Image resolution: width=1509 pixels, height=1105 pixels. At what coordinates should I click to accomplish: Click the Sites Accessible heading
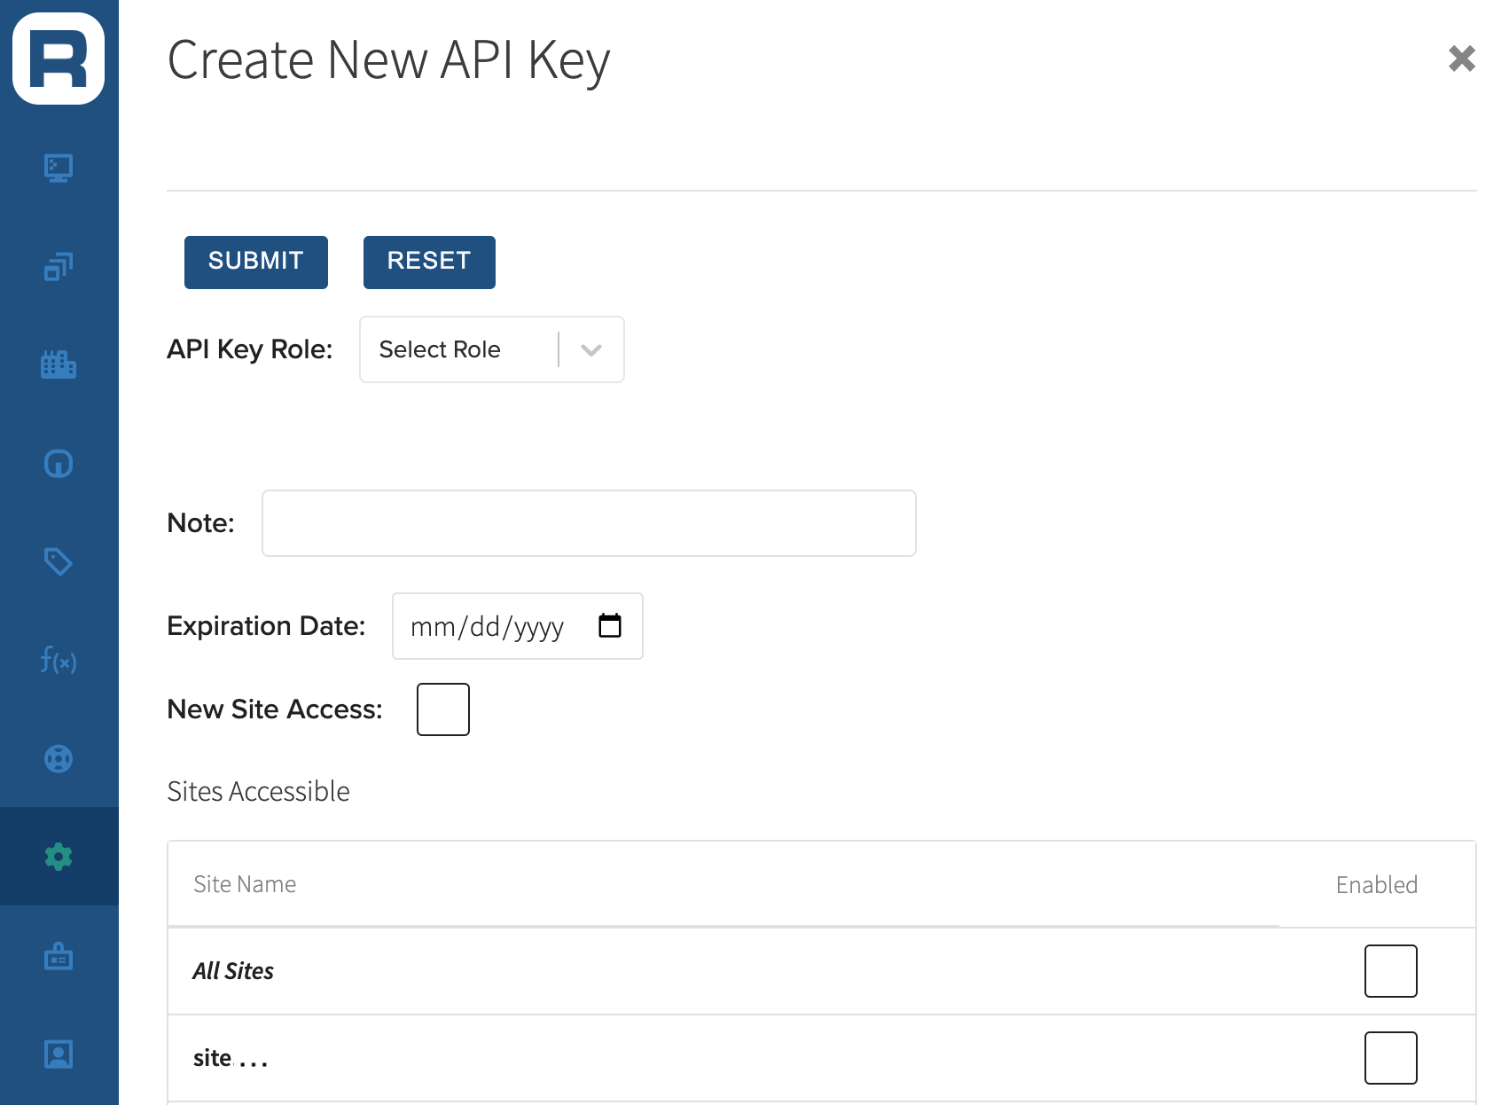pos(258,791)
